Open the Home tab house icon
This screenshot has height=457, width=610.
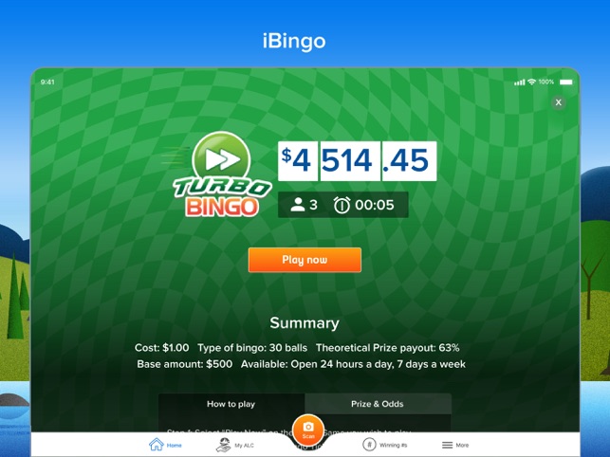pyautogui.click(x=157, y=444)
